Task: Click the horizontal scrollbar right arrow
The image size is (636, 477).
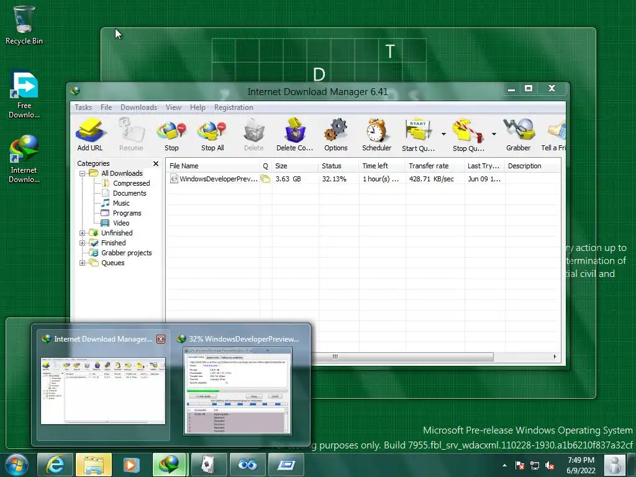Action: 555,357
